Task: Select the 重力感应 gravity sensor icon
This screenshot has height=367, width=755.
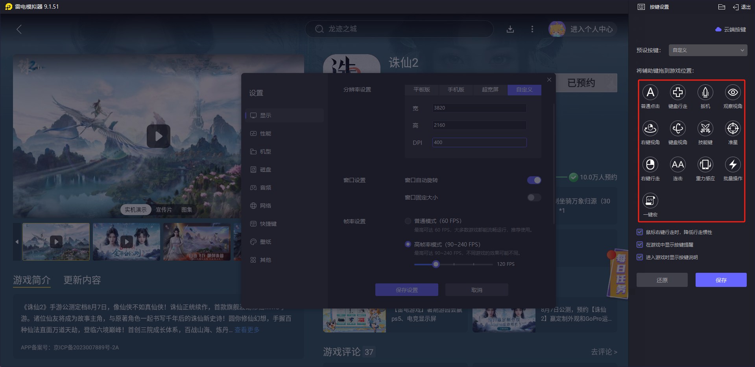Action: click(705, 164)
